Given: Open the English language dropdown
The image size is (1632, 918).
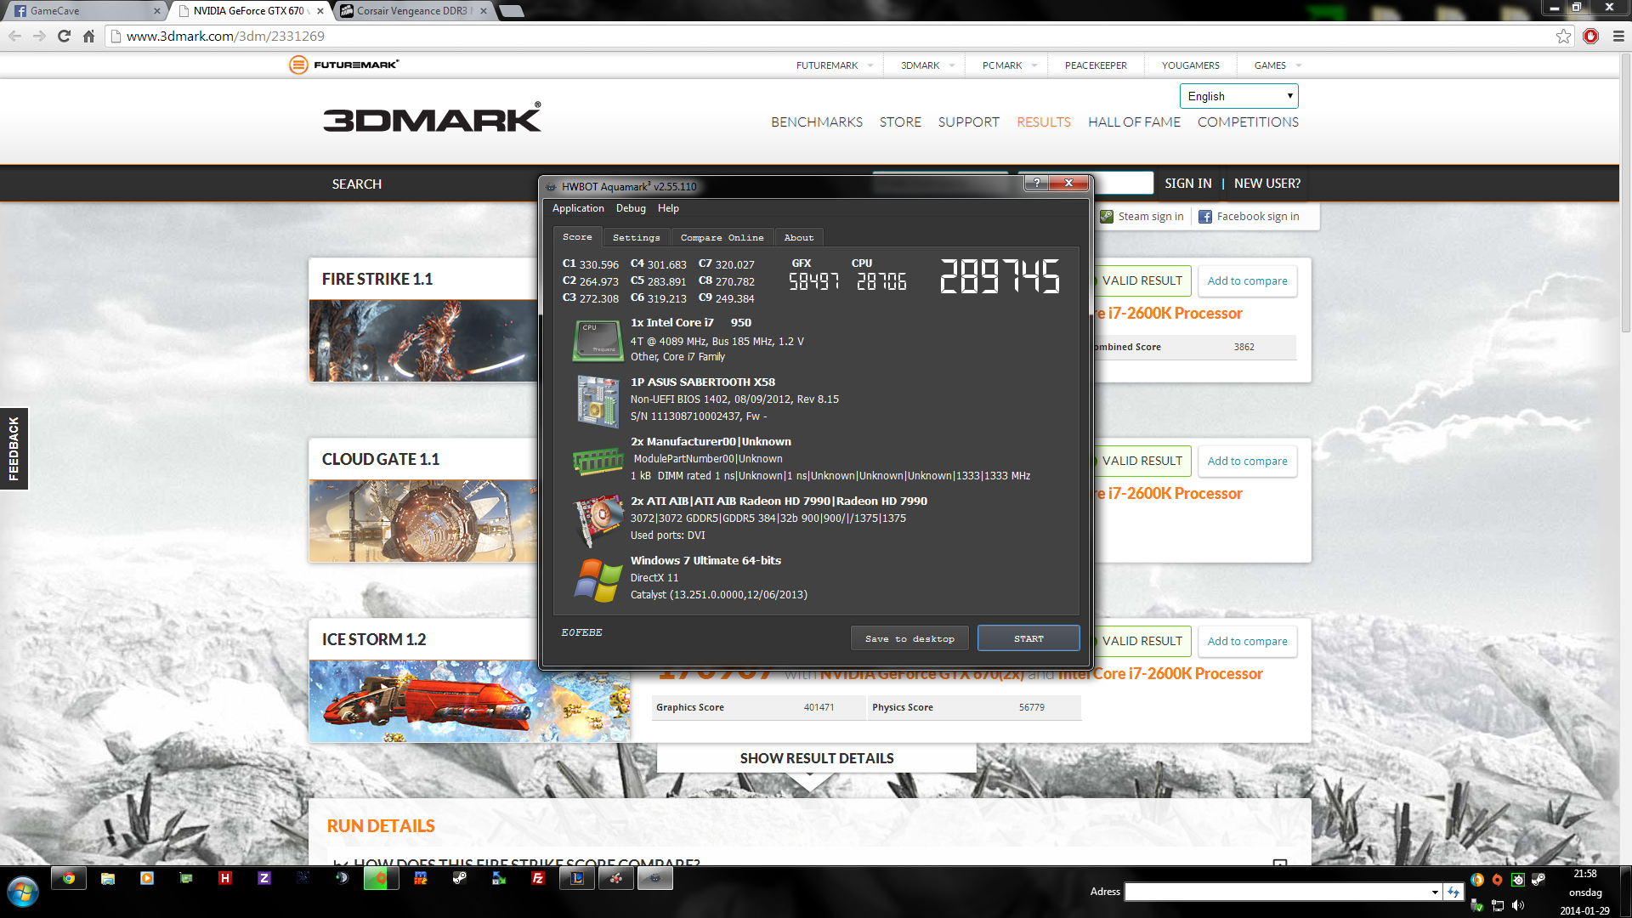Looking at the screenshot, I should point(1238,96).
